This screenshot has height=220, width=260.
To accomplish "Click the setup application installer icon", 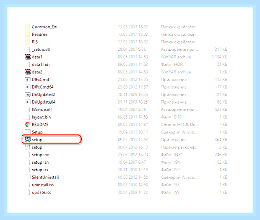I will 28,139.
